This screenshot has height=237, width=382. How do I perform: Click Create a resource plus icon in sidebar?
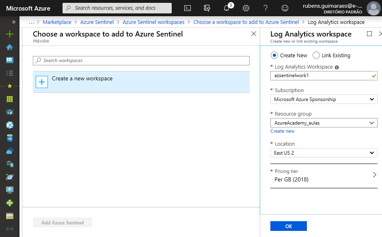point(10,34)
